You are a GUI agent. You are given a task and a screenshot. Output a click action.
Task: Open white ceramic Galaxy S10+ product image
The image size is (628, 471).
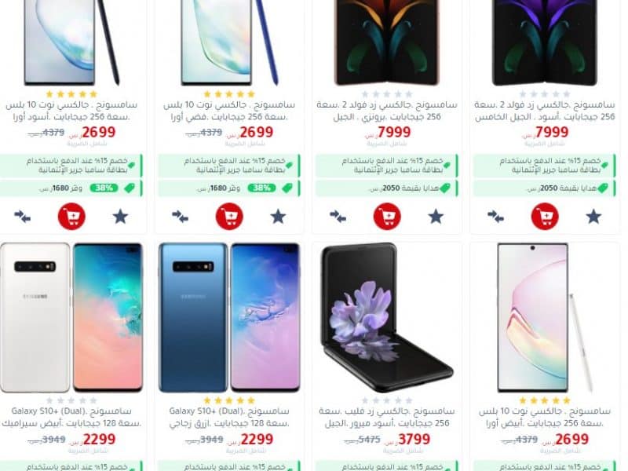[x=71, y=317]
